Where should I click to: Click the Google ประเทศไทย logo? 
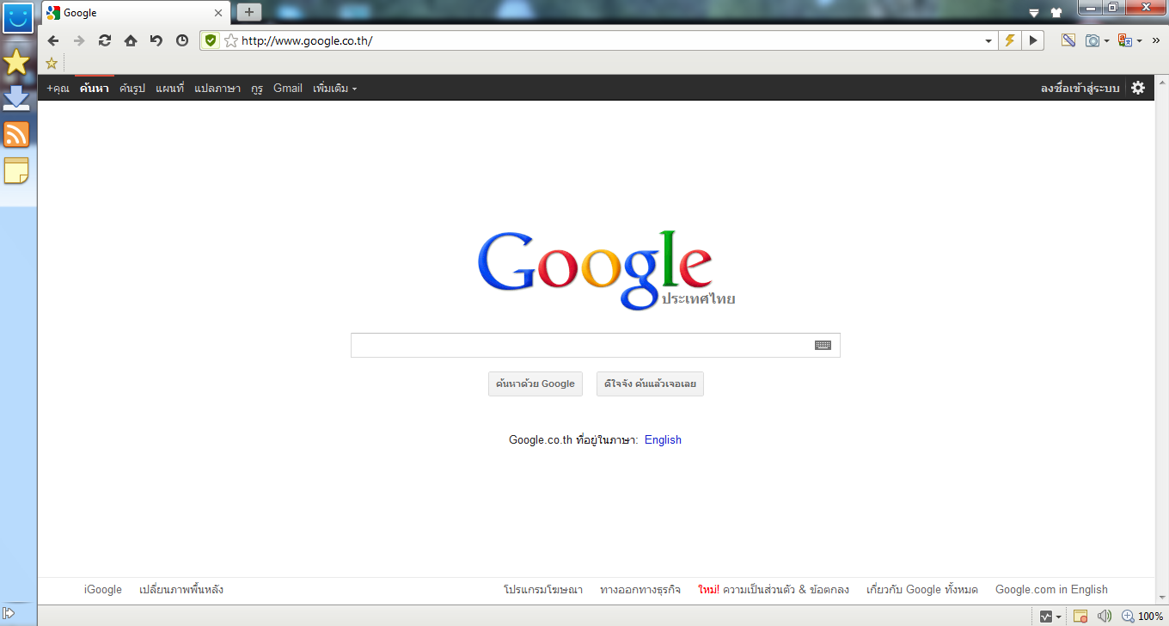(x=605, y=270)
